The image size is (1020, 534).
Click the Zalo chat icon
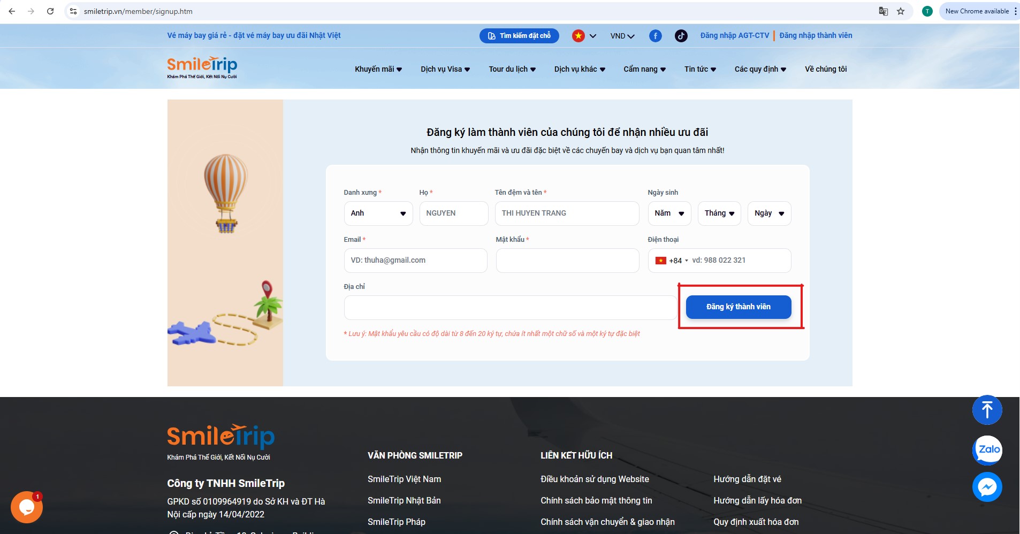pyautogui.click(x=987, y=449)
